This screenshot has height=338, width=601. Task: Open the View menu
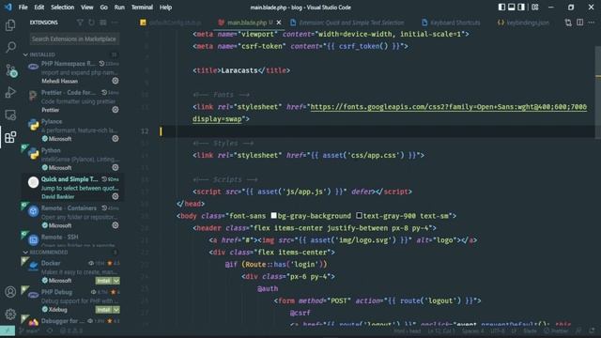click(87, 7)
